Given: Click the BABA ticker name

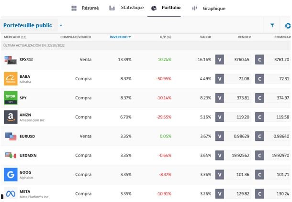Looking at the screenshot, I should pos(25,76).
